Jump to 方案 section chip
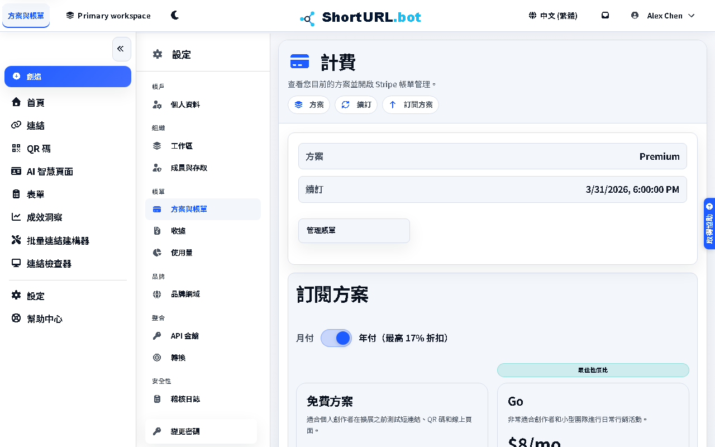Image resolution: width=715 pixels, height=447 pixels. click(309, 104)
